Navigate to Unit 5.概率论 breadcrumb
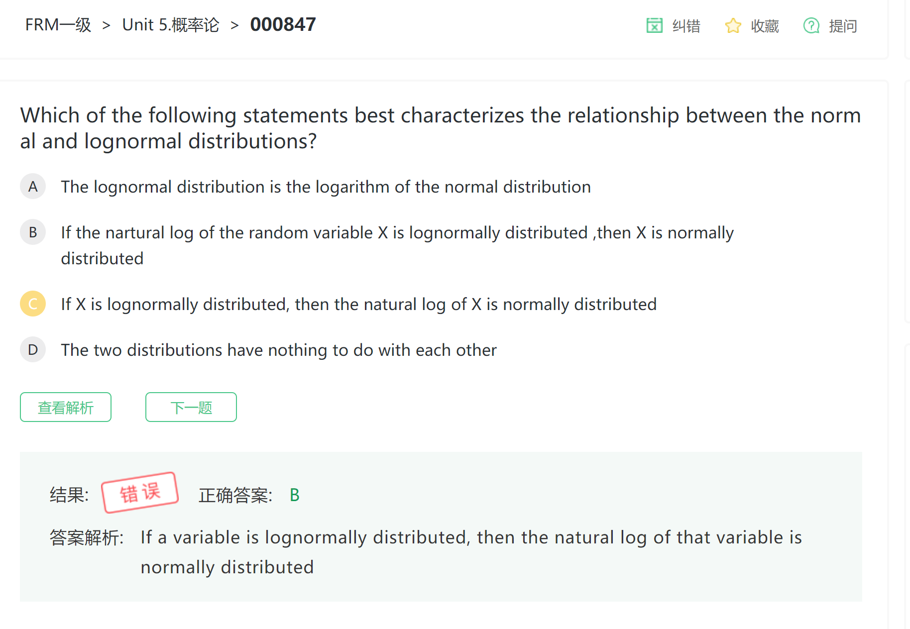 click(x=171, y=25)
